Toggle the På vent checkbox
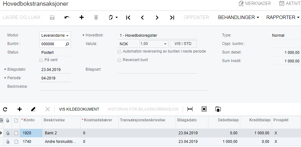Image resolution: width=301 pixels, height=147 pixels. tap(41, 60)
